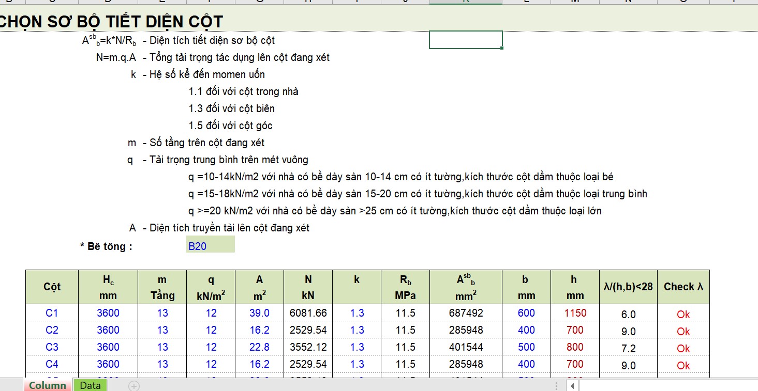
Task: Click the tab bar splitter dots handle
Action: (x=556, y=386)
